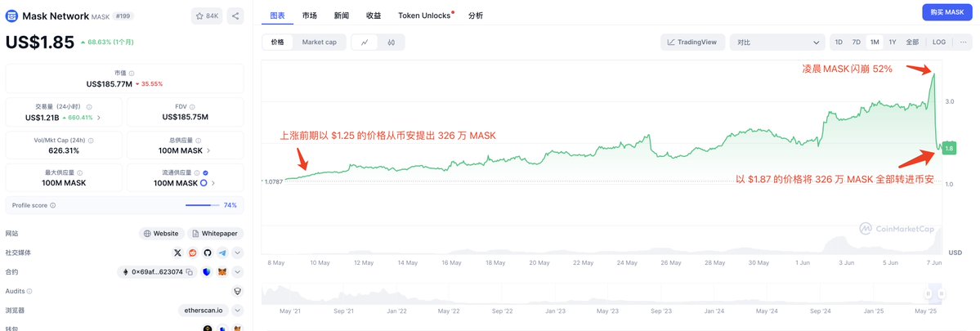Set chart range to 1Y

click(893, 42)
